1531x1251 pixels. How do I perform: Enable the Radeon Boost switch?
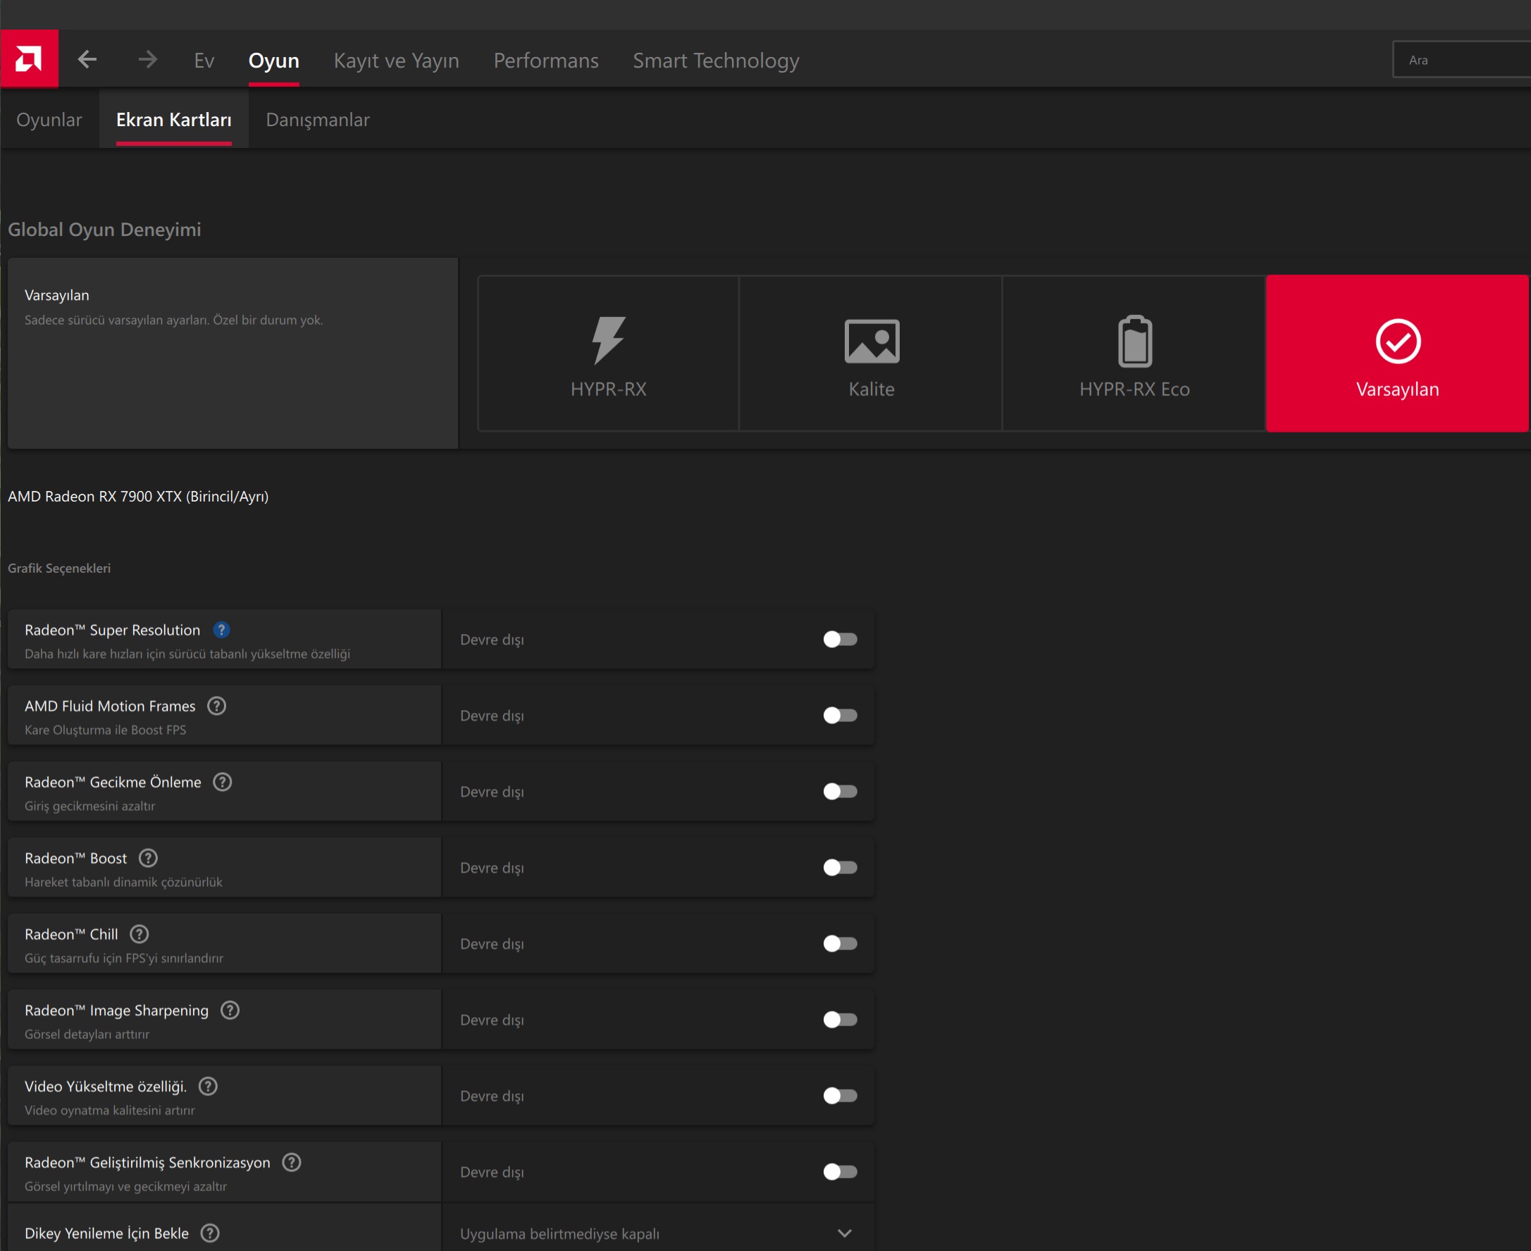pyautogui.click(x=840, y=867)
